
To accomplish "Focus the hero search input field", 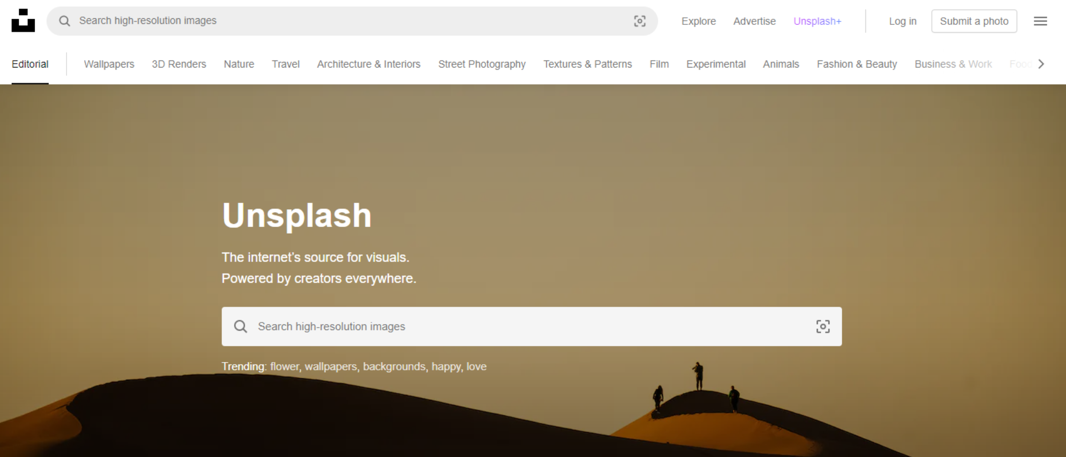I will pos(531,327).
